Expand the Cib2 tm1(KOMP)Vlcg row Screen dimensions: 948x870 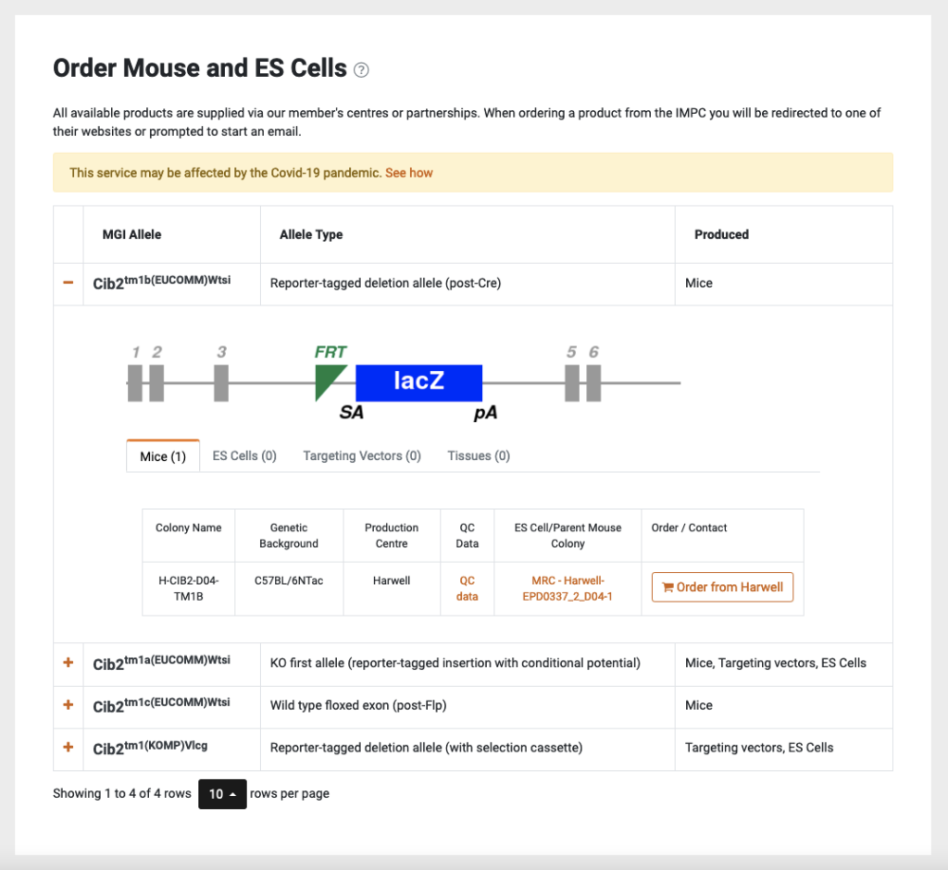tap(68, 747)
